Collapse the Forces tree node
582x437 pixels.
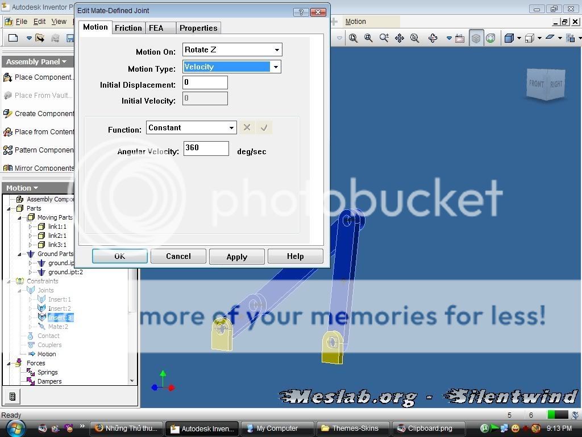pyautogui.click(x=9, y=364)
